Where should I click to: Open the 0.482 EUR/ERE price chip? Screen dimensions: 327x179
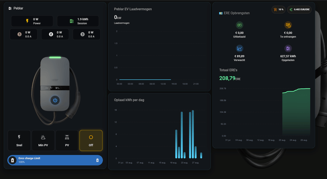pos(300,9)
